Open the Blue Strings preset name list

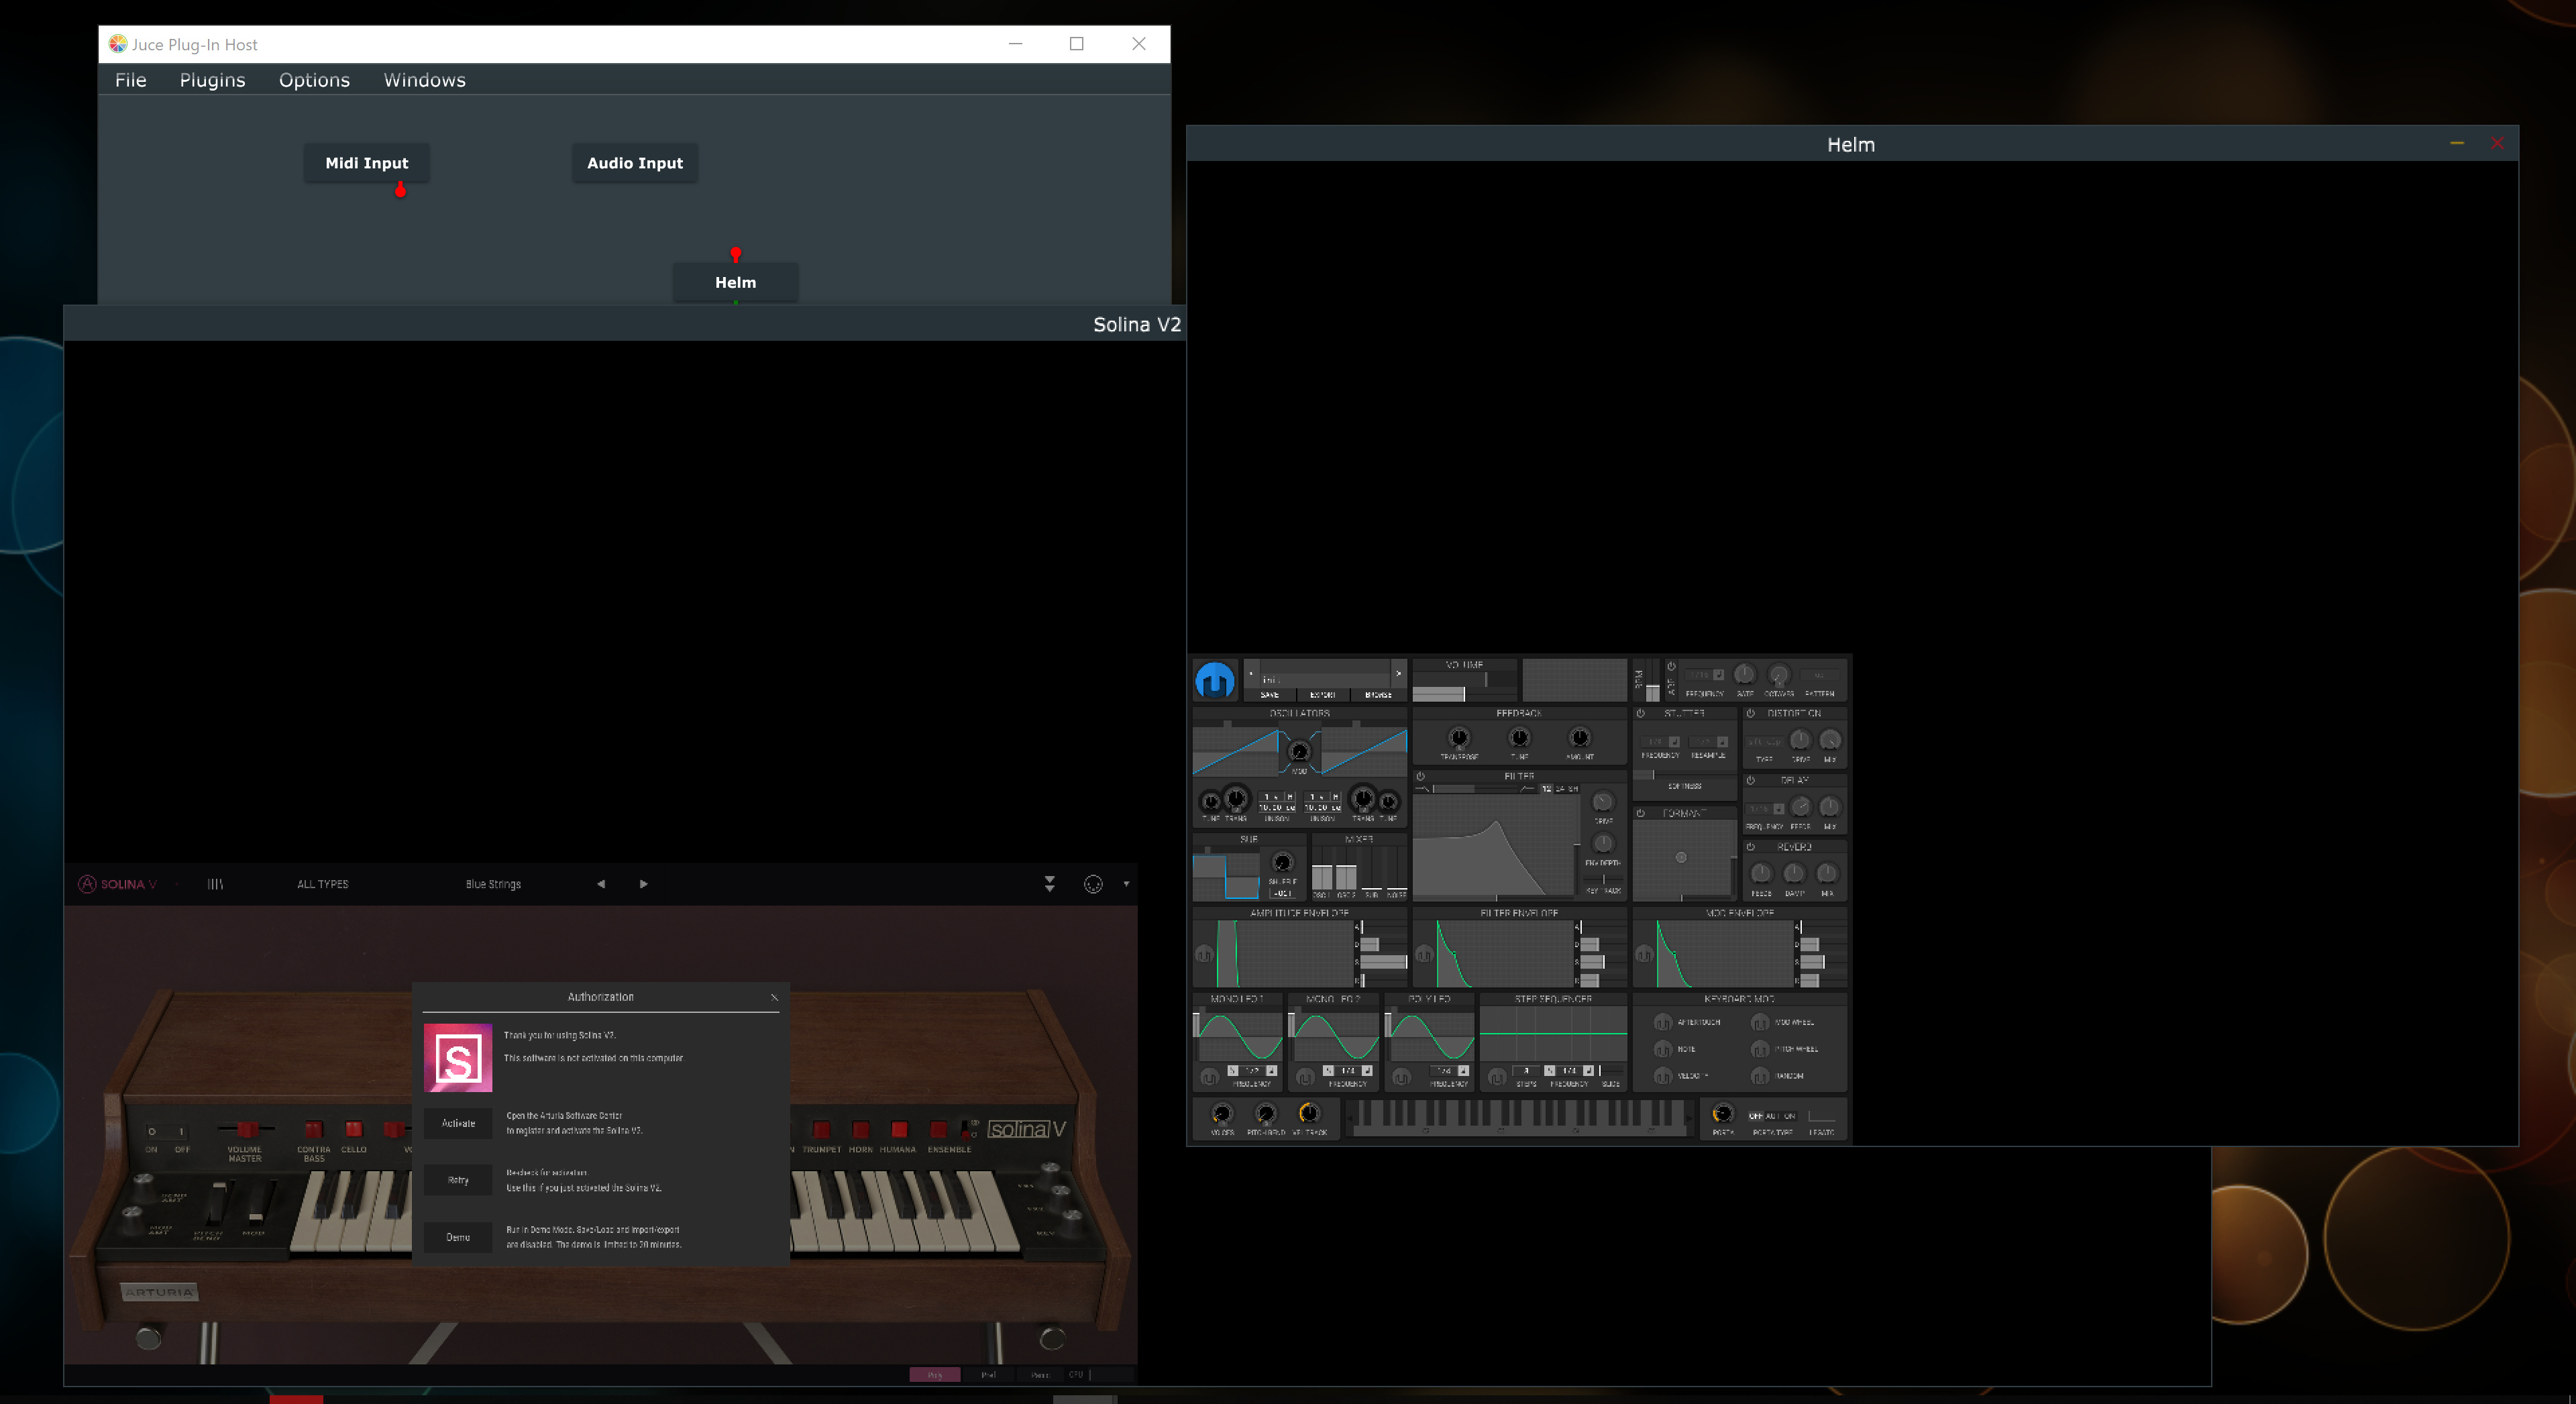[x=493, y=884]
